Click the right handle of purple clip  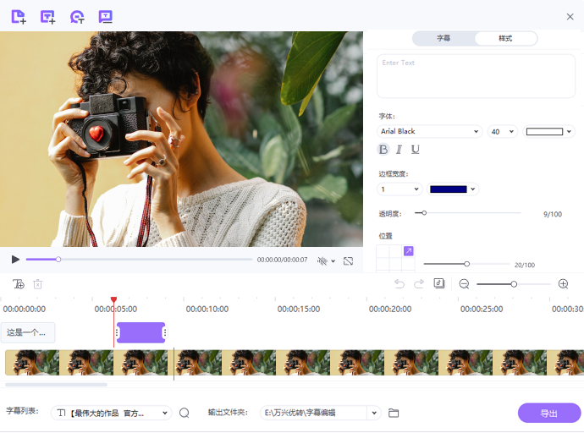click(164, 332)
